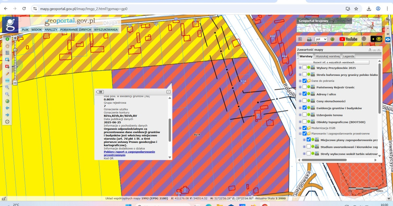Viewport: 393px width, 206px height.
Task: Click Rozwiń inf. o wszystkich warstwach button
Action: (x=334, y=62)
